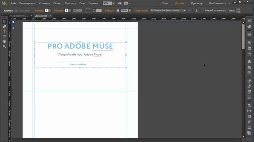
Task: Click the corner radius options icon
Action: pos(88,11)
